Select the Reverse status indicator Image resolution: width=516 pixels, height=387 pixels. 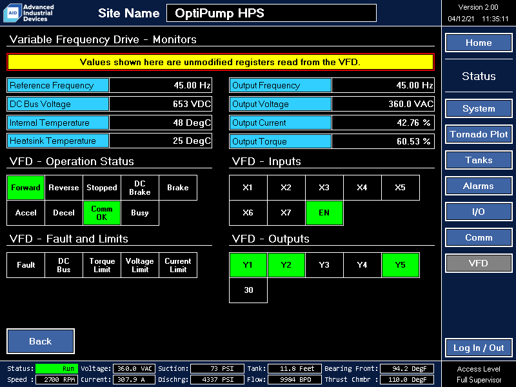click(64, 188)
